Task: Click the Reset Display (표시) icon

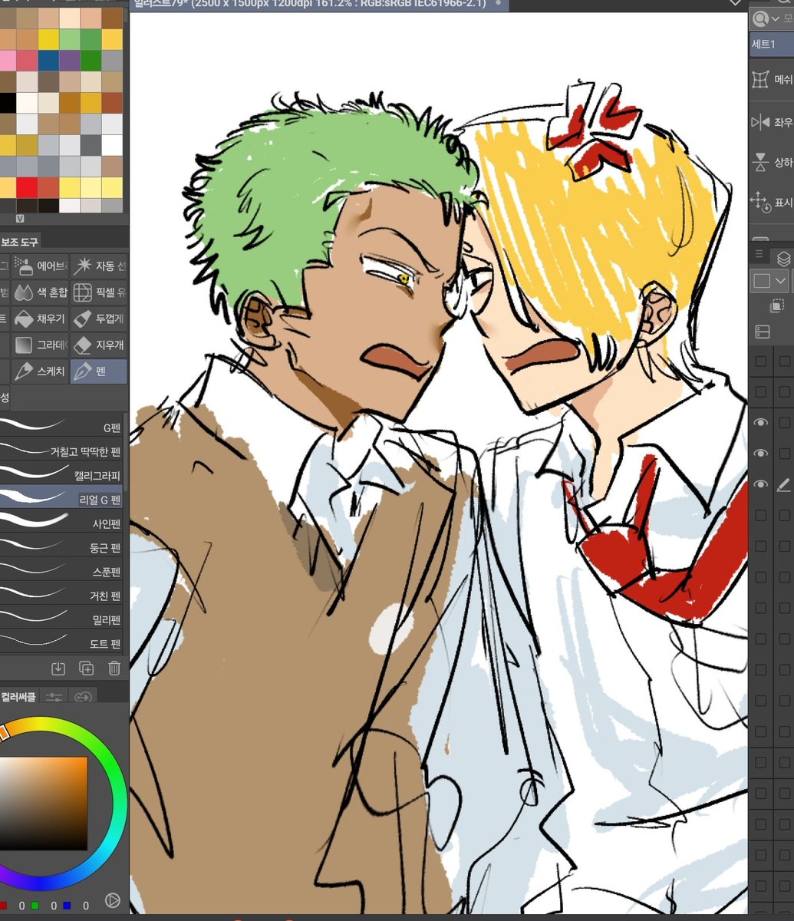Action: pyautogui.click(x=760, y=203)
